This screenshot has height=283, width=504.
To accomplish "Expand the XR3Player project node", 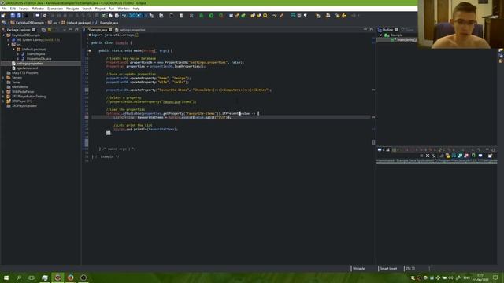I will pyautogui.click(x=4, y=101).
